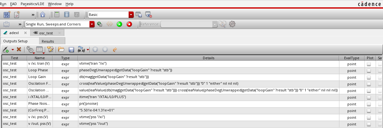This screenshot has height=128, width=383.
Task: Click the open folder icon
Action: tap(61, 50)
